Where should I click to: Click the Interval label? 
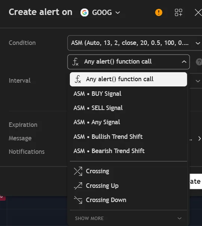20,80
